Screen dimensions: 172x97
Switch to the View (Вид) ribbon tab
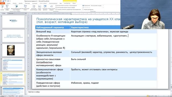60,3
